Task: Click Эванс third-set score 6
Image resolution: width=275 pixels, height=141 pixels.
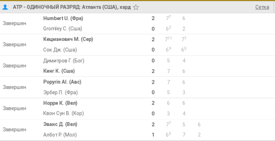Action: tap(199, 124)
